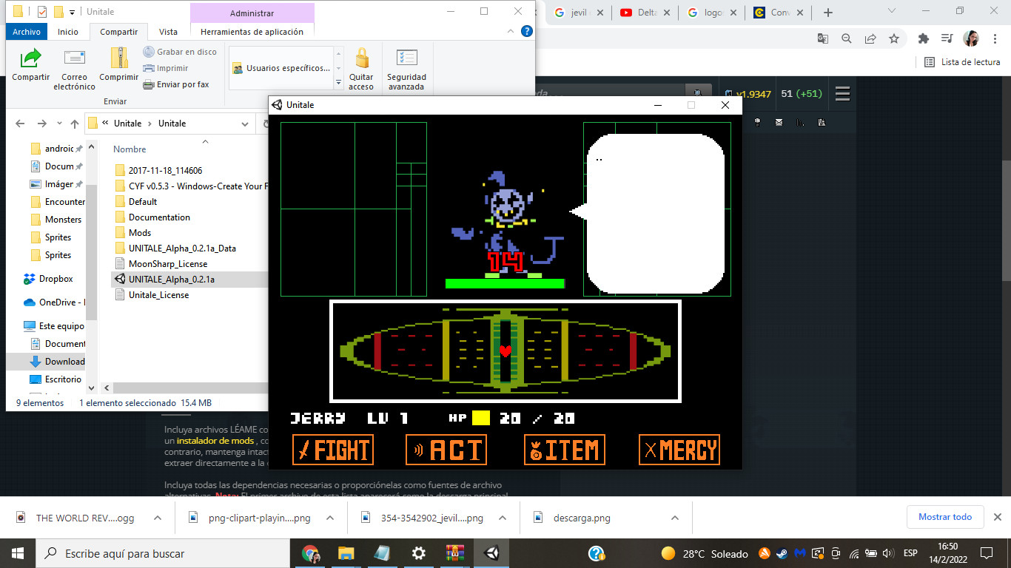1011x568 pixels.
Task: Open the Chrome three-dot menu
Action: coord(995,38)
